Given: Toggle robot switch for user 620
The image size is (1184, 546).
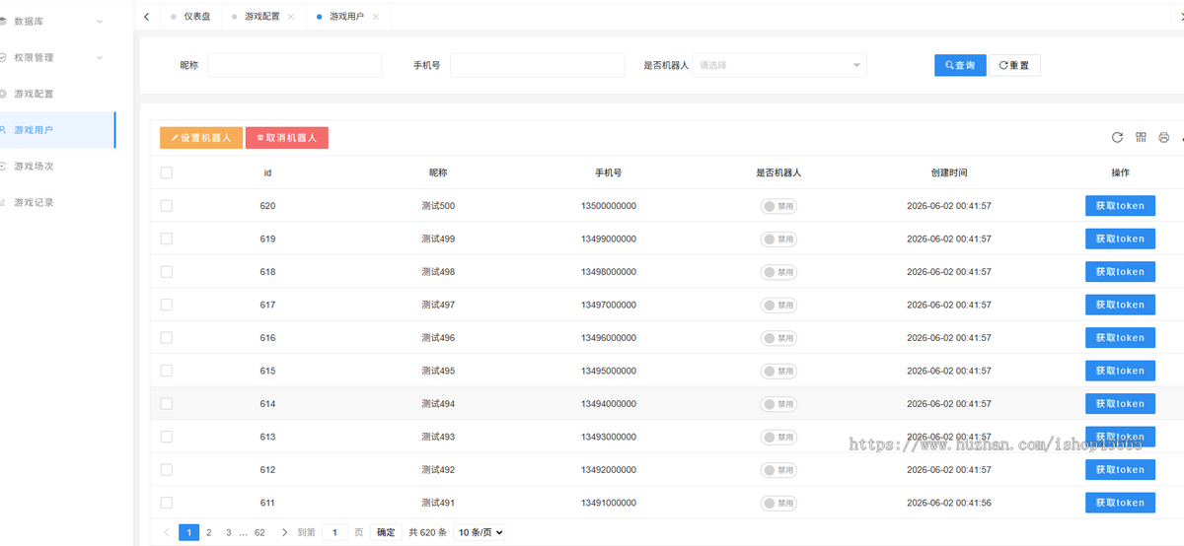Looking at the screenshot, I should click(778, 206).
